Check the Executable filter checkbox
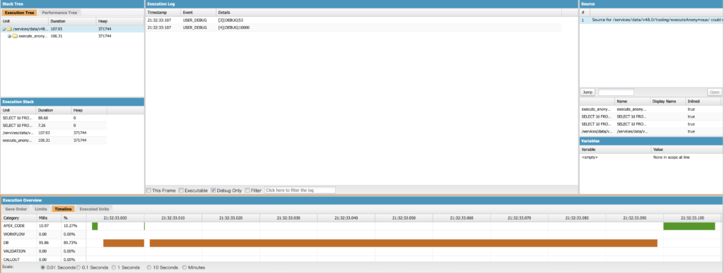 [x=181, y=190]
